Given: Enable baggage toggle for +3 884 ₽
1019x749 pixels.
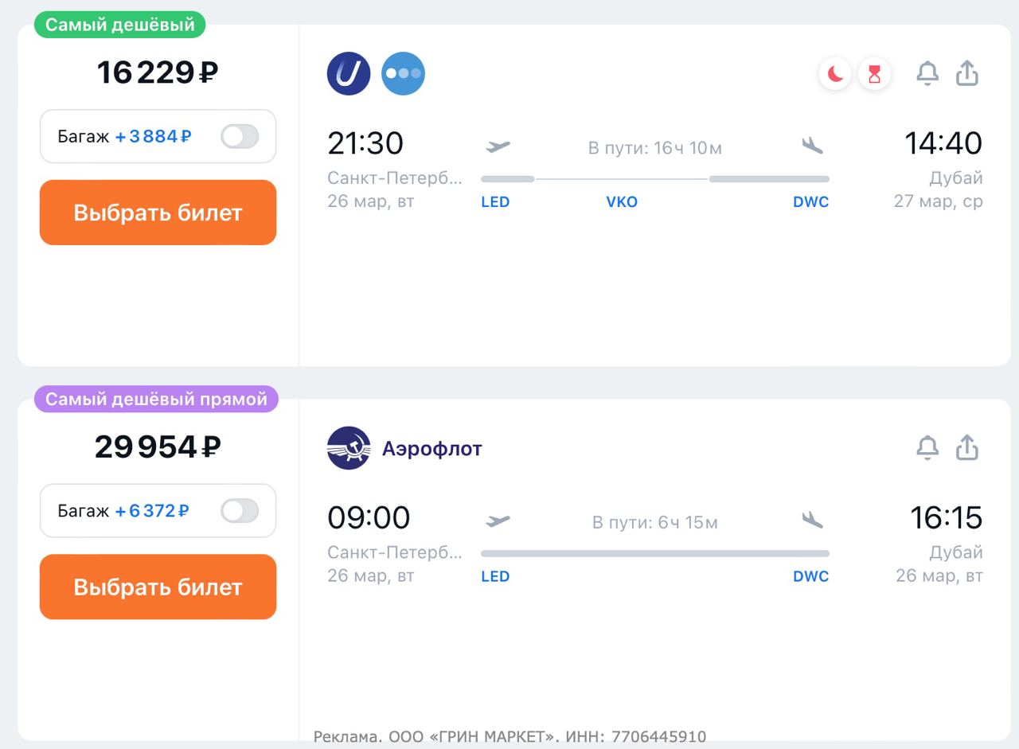Looking at the screenshot, I should 240,136.
